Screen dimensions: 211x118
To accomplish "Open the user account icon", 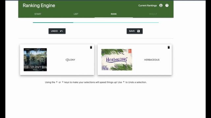I will (161, 5).
